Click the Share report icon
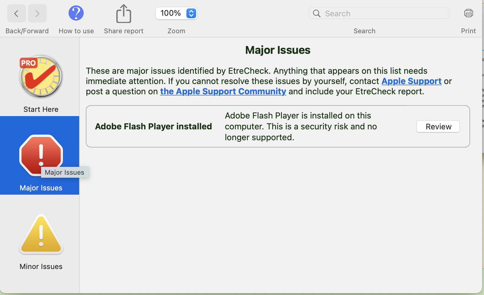Image resolution: width=484 pixels, height=295 pixels. pos(124,14)
